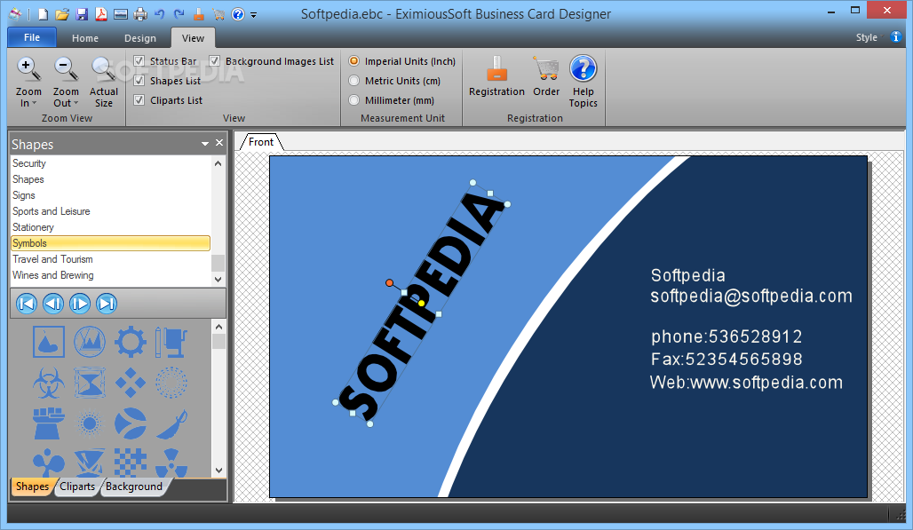Pick the hourglass shape
Screen dimensions: 913x530
point(90,383)
